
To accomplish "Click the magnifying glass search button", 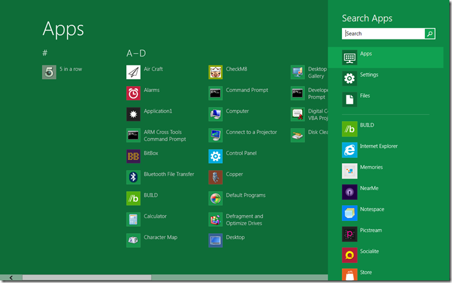I will 429,34.
